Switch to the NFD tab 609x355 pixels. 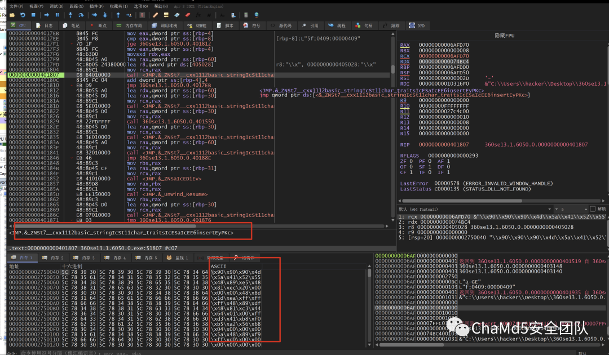tap(417, 25)
